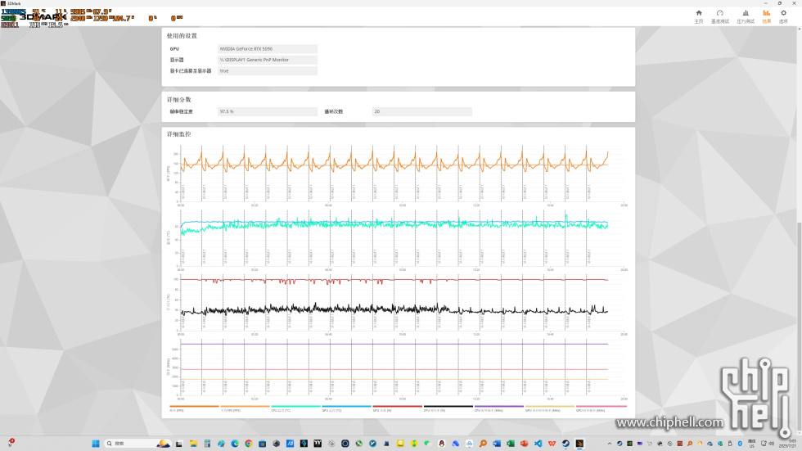Viewport: 802px width, 451px height.
Task: Open the volume tray icon
Action: 772,444
